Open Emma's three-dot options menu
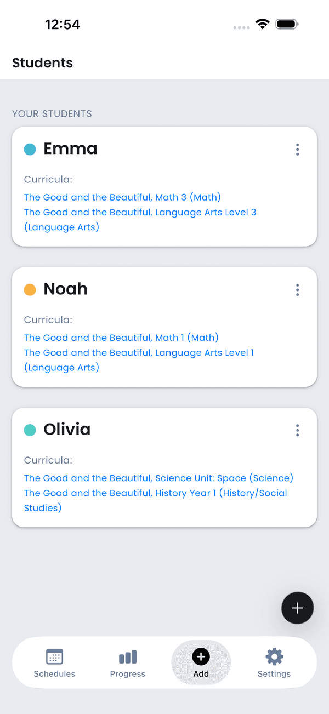This screenshot has width=329, height=714. [x=297, y=149]
